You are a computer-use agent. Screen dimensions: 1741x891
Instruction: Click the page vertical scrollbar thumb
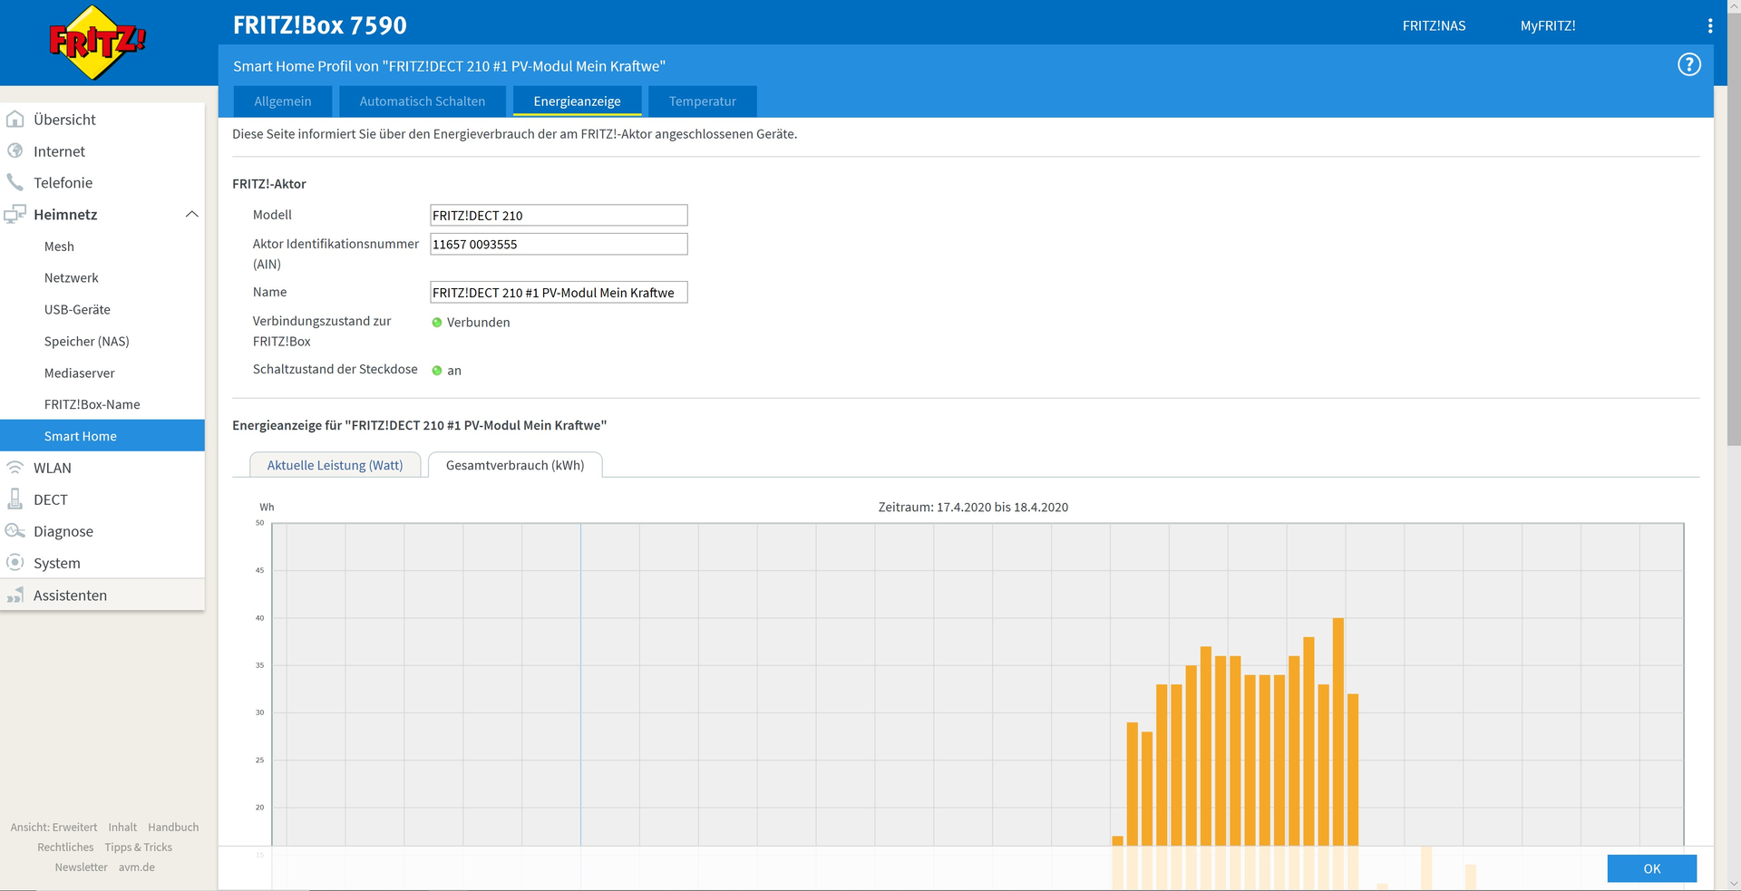[x=1733, y=228]
